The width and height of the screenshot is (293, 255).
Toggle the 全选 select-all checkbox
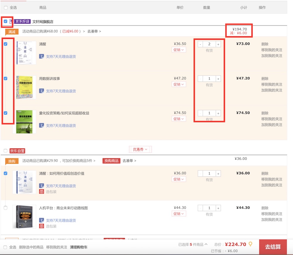[x=5, y=7]
